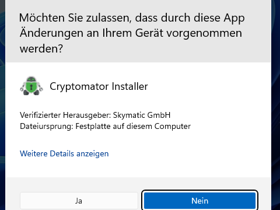The image size is (280, 210).
Task: Click the desktop wallpaper left of the dialog
Action: (x=3, y=105)
